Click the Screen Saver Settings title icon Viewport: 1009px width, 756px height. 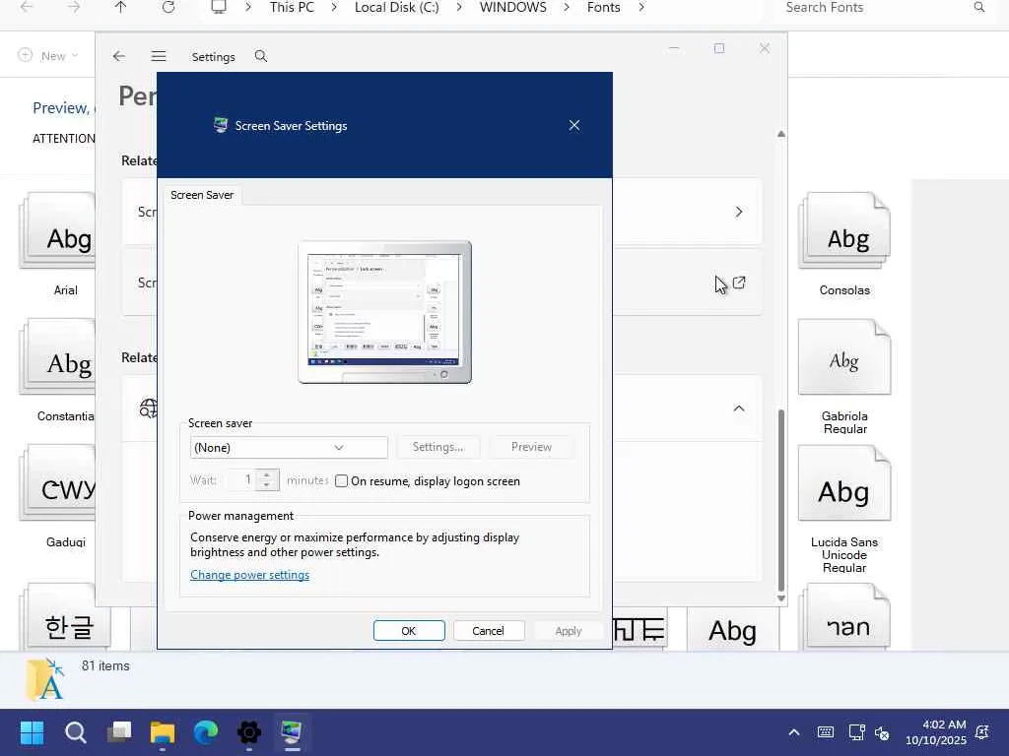pyautogui.click(x=221, y=125)
